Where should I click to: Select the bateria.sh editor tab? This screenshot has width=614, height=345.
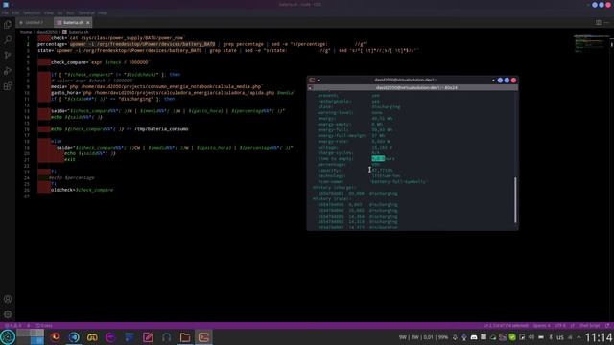pos(73,23)
